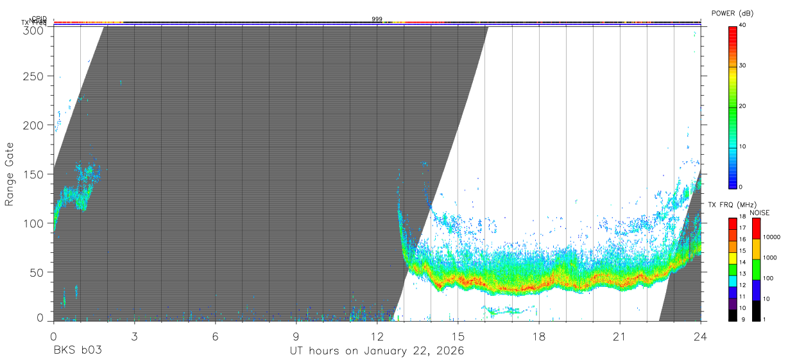Click the green noise bar segment
788x364 pixels.
pyautogui.click(x=756, y=270)
